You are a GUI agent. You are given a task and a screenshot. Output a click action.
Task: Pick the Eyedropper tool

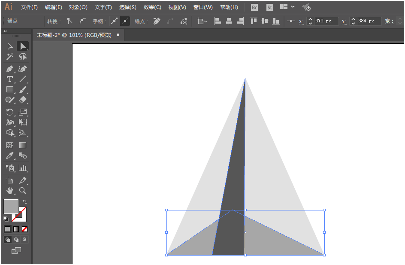tap(9, 155)
